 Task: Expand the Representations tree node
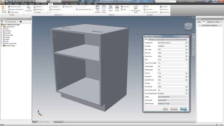point(1,27)
